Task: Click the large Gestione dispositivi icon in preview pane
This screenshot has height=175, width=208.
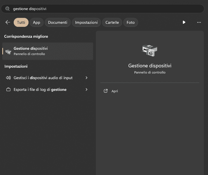Action: [150, 51]
